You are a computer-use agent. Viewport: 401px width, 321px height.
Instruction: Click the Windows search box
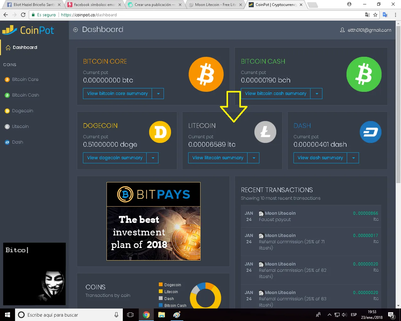click(x=68, y=315)
